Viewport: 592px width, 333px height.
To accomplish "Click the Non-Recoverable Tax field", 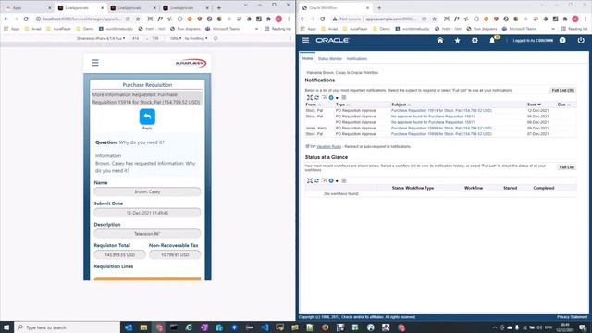I will 175,255.
